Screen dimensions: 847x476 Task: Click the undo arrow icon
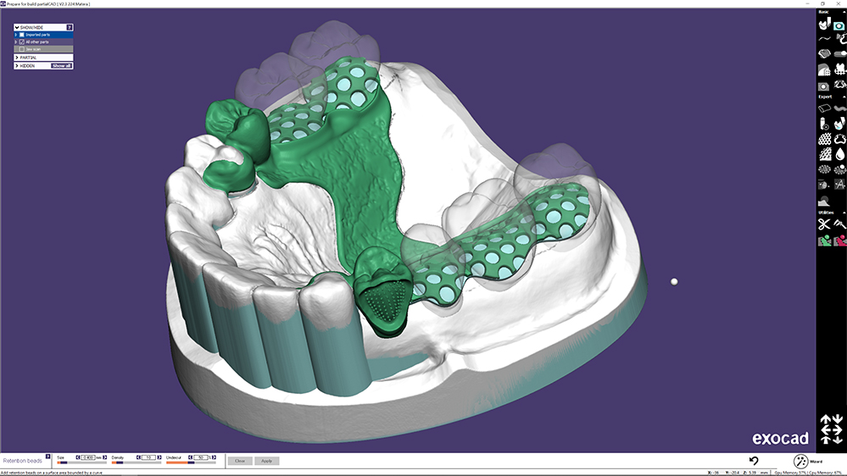[x=754, y=460]
